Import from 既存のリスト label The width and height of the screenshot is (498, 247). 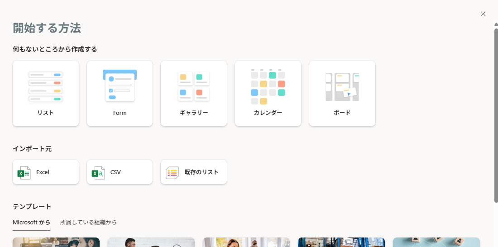(201, 172)
